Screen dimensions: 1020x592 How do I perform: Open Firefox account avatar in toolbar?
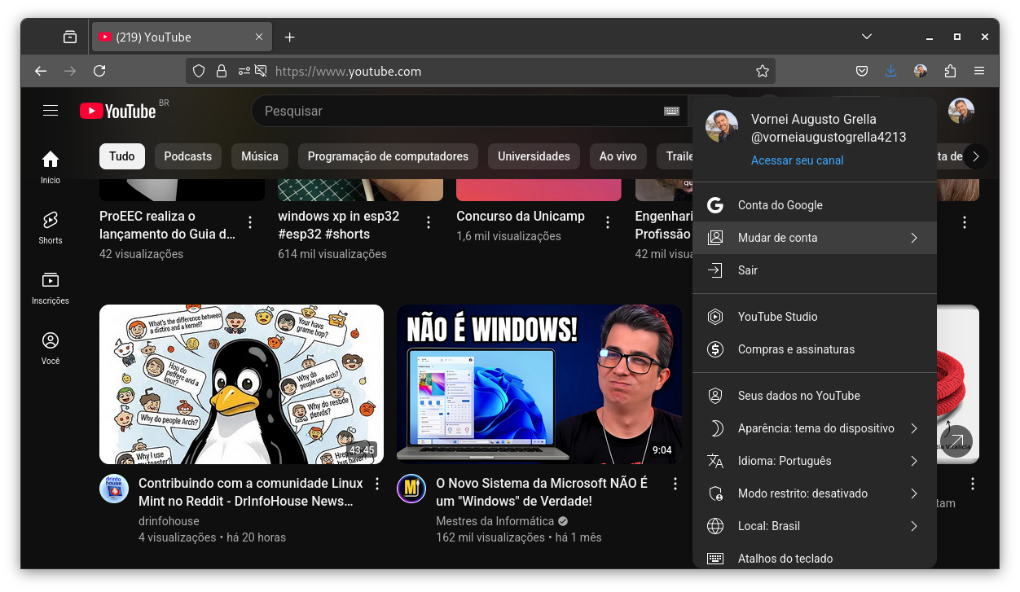pyautogui.click(x=921, y=71)
